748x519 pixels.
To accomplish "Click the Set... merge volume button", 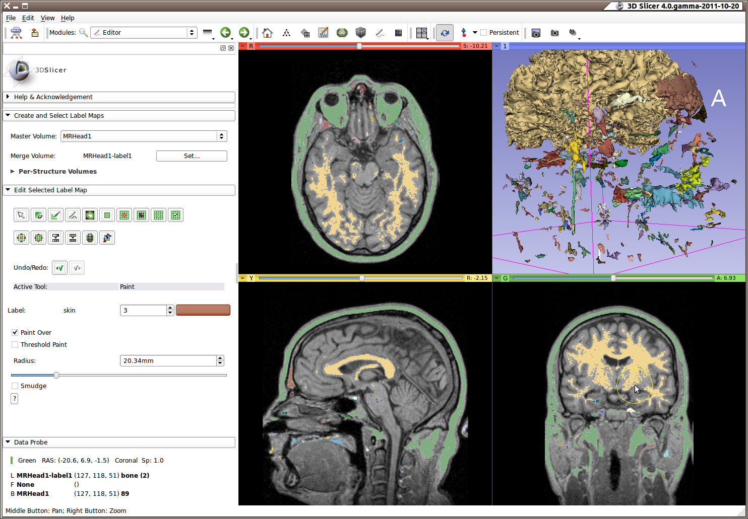I will point(192,156).
